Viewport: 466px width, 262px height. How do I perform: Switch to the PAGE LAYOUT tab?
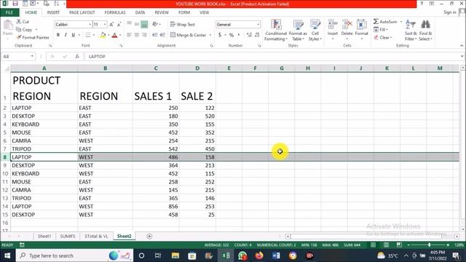pos(82,12)
